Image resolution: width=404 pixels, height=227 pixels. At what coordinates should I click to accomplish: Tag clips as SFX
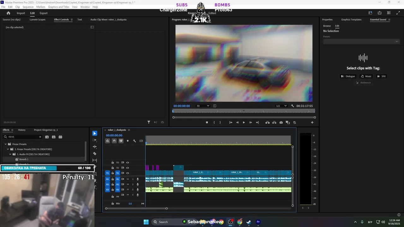click(381, 76)
